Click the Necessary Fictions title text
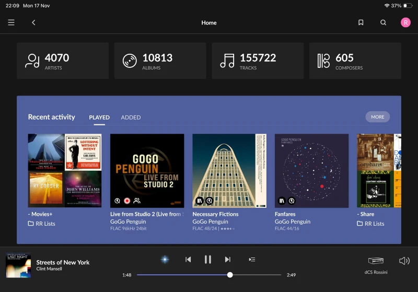Image resolution: width=418 pixels, height=292 pixels. [215, 214]
